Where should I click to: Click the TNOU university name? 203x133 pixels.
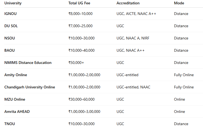pos(10,124)
